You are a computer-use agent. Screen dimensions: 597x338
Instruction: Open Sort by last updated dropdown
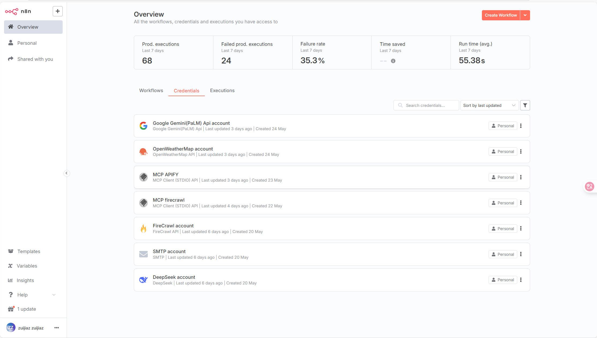489,105
